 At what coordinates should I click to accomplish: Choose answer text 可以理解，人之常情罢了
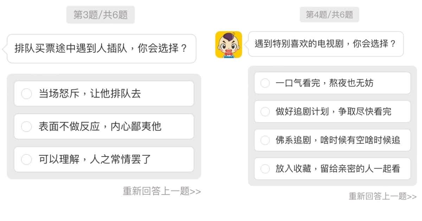(x=95, y=159)
